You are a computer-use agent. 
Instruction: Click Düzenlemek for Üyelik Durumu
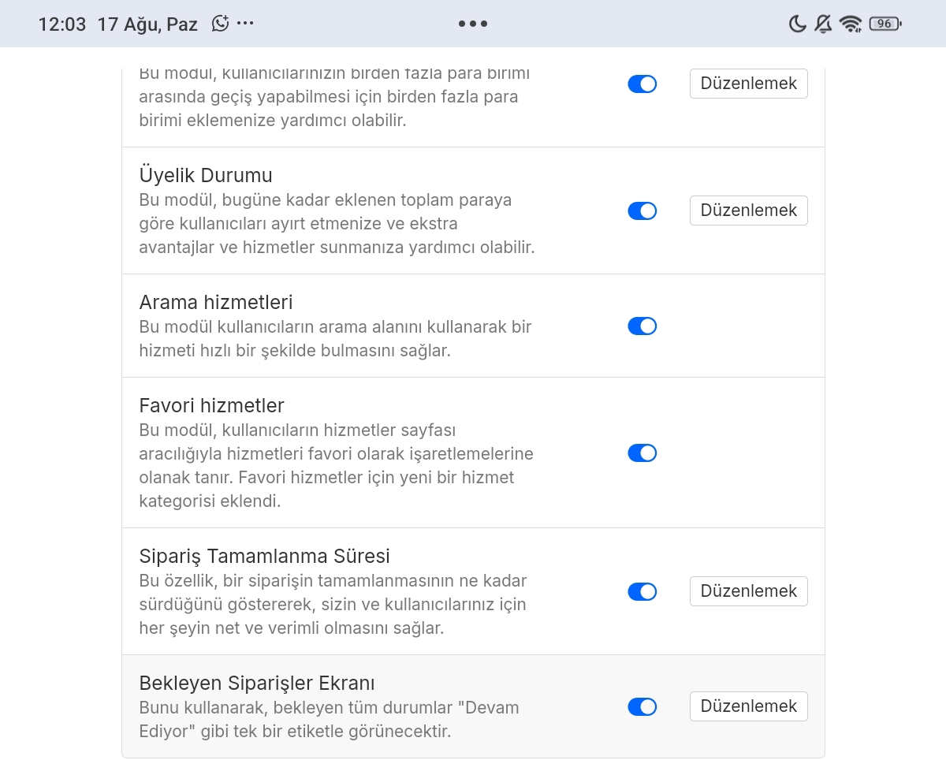tap(749, 210)
